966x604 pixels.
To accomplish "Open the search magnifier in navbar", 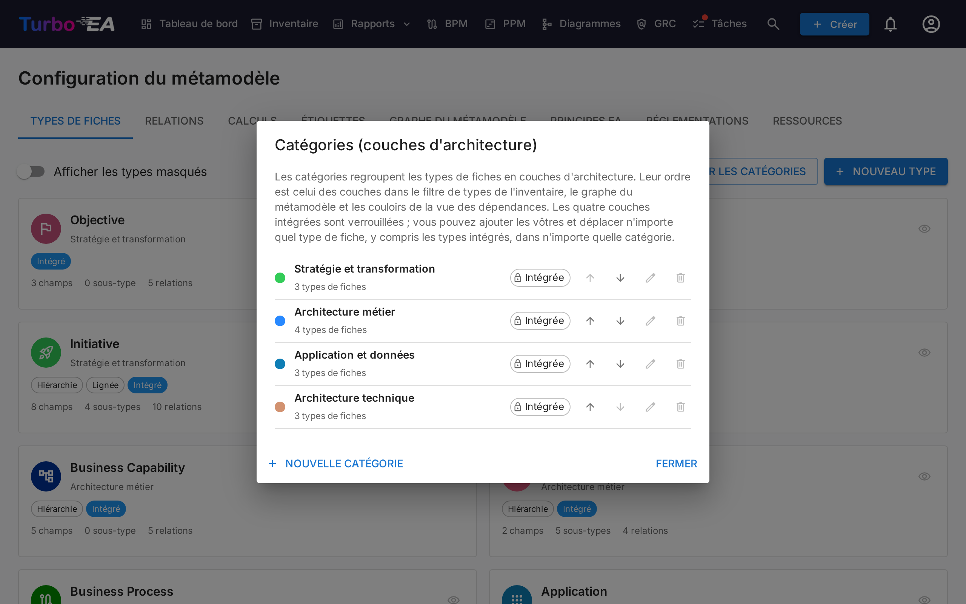I will point(773,24).
